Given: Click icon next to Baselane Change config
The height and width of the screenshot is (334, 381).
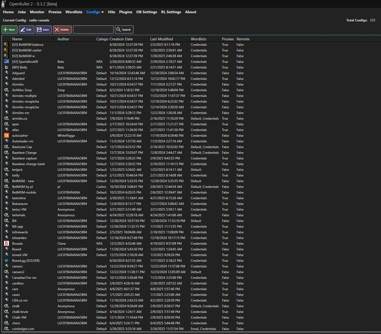Looking at the screenshot, I should pos(6,153).
